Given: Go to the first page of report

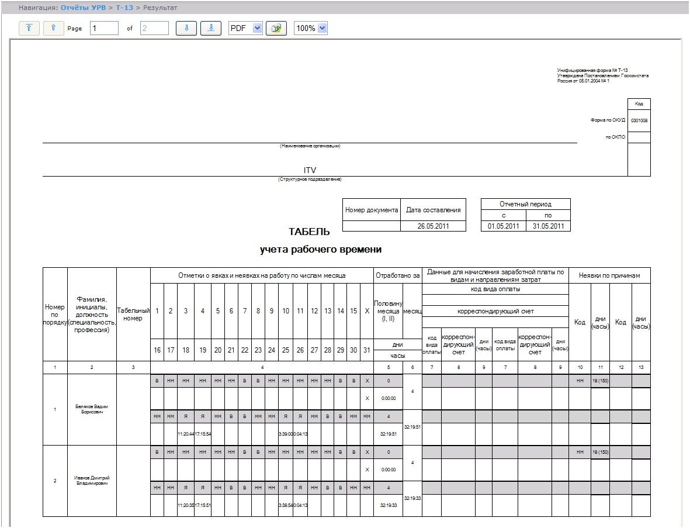Looking at the screenshot, I should click(x=29, y=29).
